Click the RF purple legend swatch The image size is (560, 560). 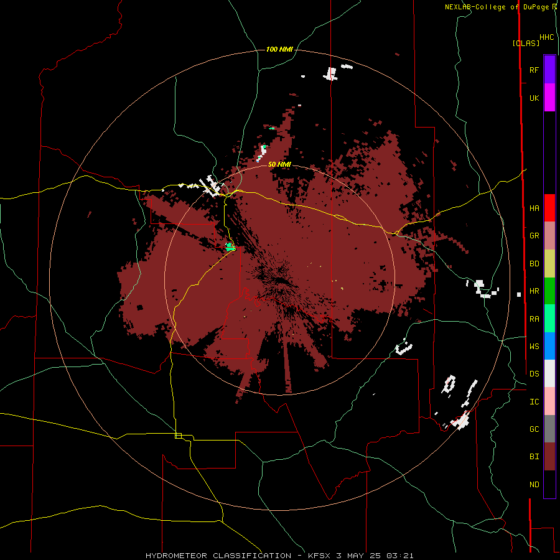pos(549,69)
